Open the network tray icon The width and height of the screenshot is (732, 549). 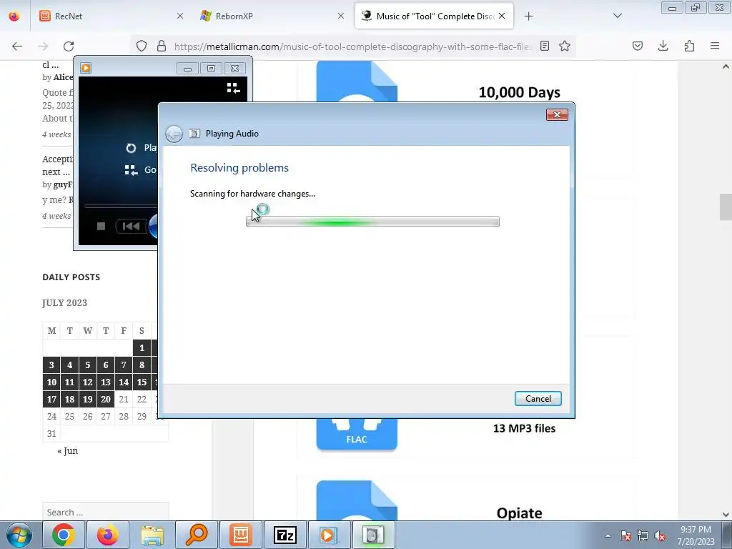coord(643,536)
